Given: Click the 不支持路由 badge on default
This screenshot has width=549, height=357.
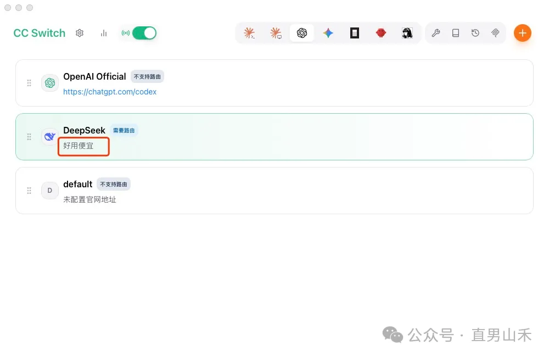Looking at the screenshot, I should click(x=114, y=184).
